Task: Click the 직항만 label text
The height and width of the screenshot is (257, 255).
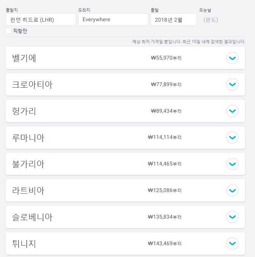Action: (x=20, y=31)
